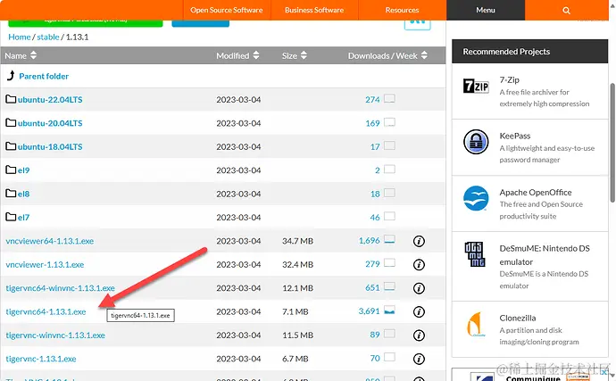
Task: Open download stats 651 for tigervnc64-winvnc
Action: click(x=372, y=287)
